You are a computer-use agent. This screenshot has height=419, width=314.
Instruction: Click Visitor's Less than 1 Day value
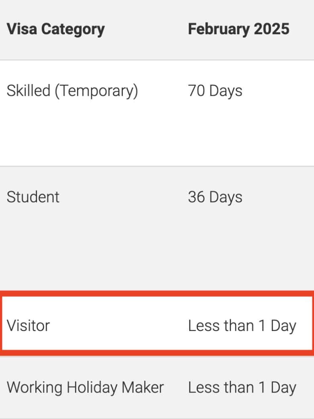[x=242, y=325]
